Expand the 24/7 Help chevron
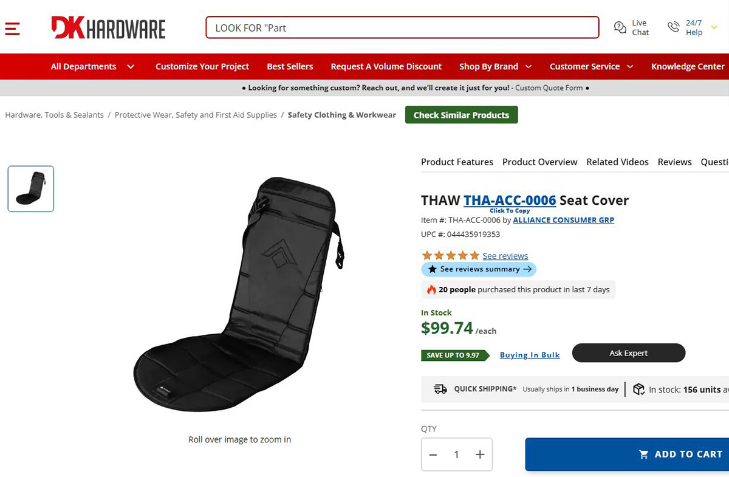The image size is (729, 477). (x=714, y=27)
